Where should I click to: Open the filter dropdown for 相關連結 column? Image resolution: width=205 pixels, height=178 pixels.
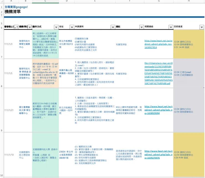(x=171, y=27)
